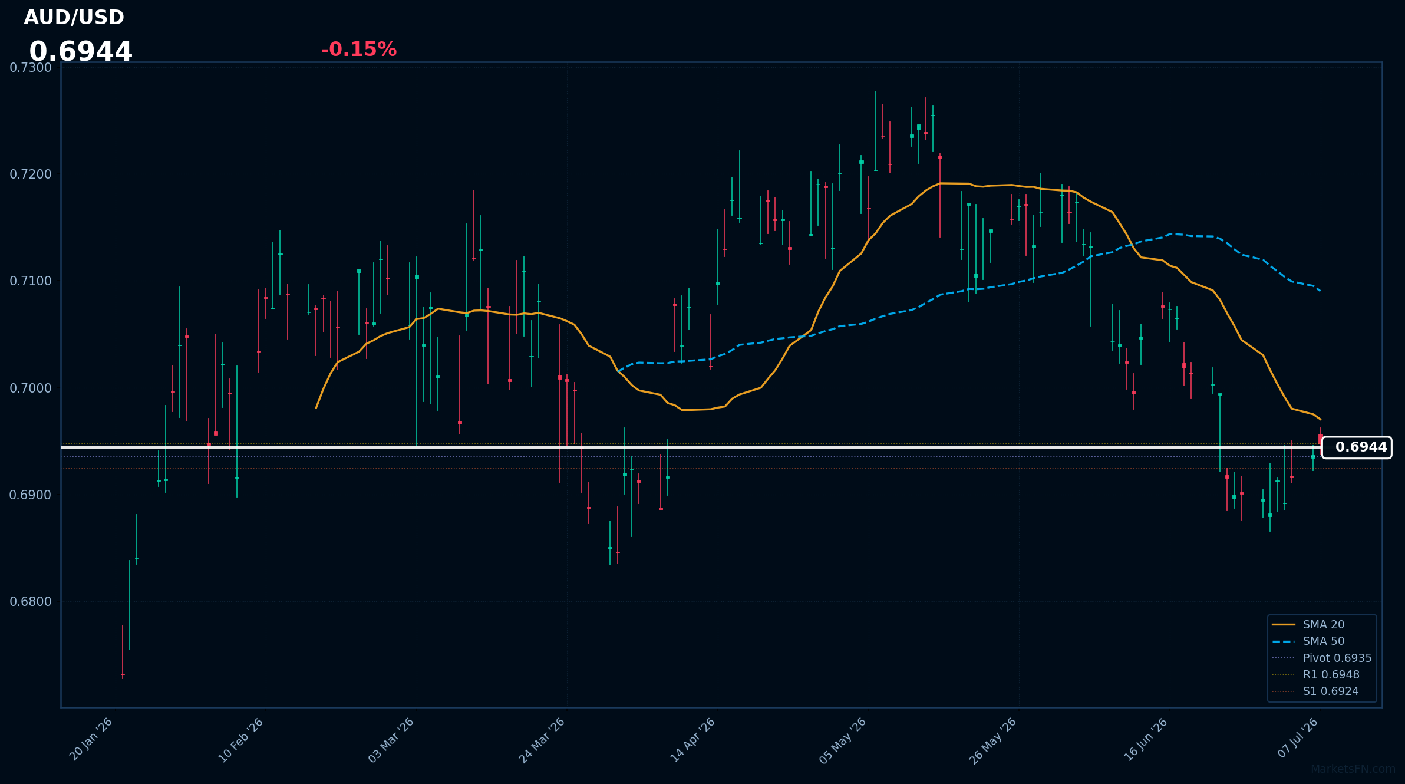
Task: Click the 24 Mar '26 date label
Action: (542, 740)
